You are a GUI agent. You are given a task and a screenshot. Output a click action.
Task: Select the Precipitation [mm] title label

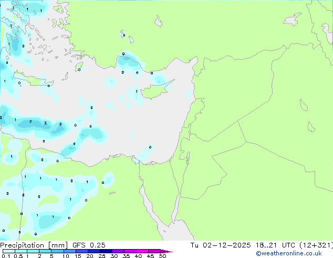tap(34, 245)
